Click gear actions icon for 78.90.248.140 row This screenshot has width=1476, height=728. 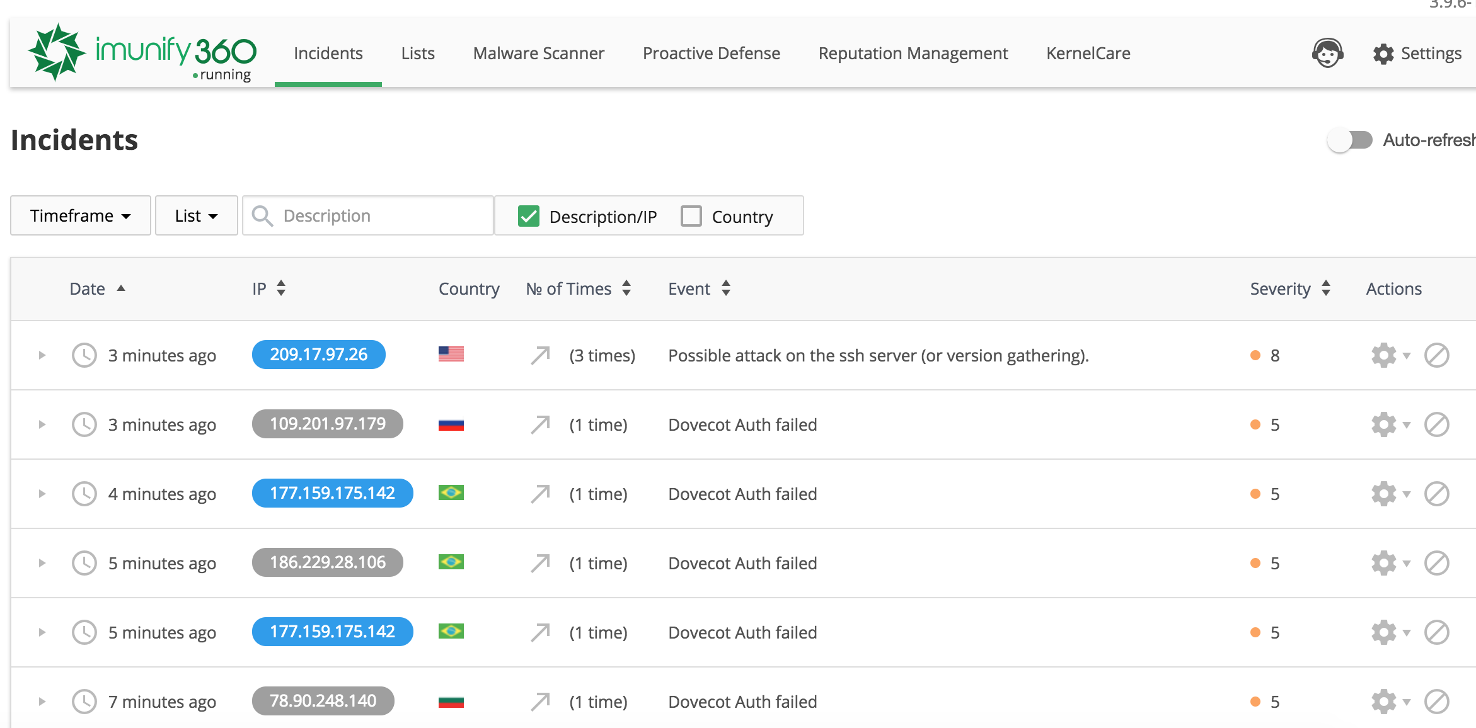1384,702
